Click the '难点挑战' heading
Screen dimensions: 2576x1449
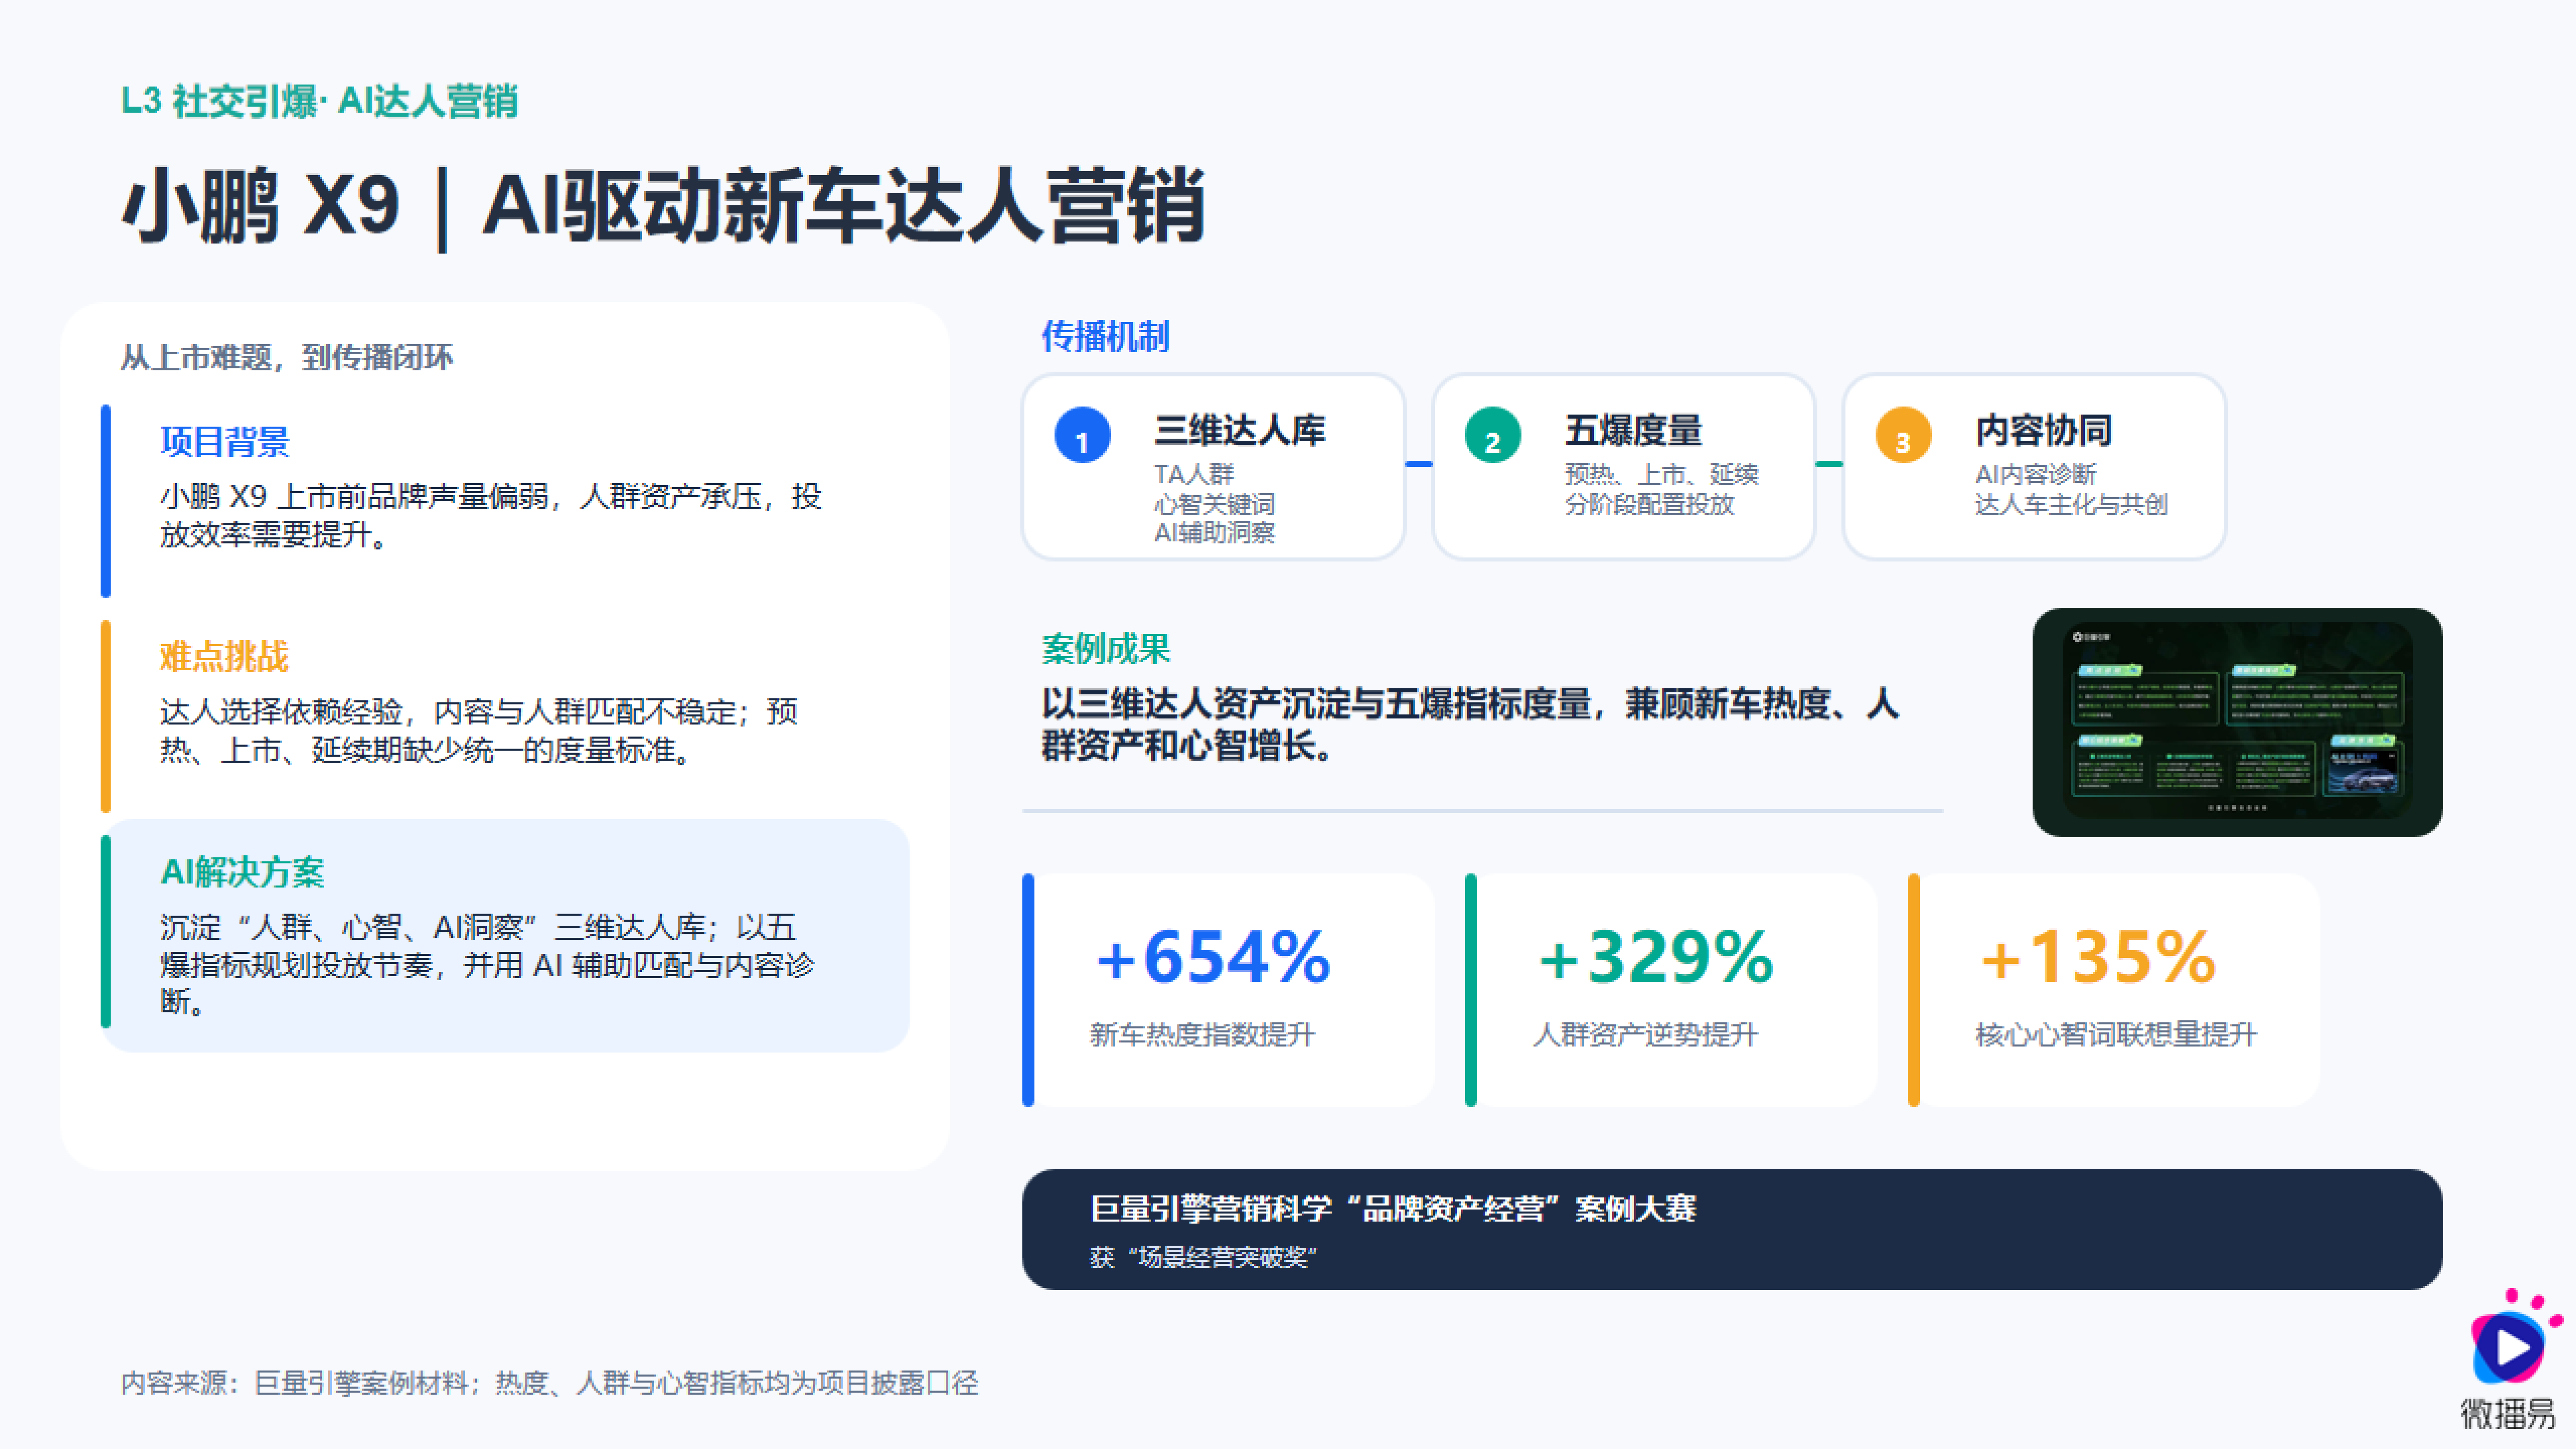point(224,656)
